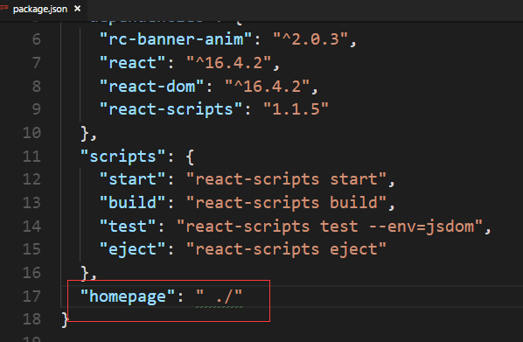Viewport: 523px width, 342px height.
Task: Click the "react-scripts eject" value
Action: pos(287,249)
